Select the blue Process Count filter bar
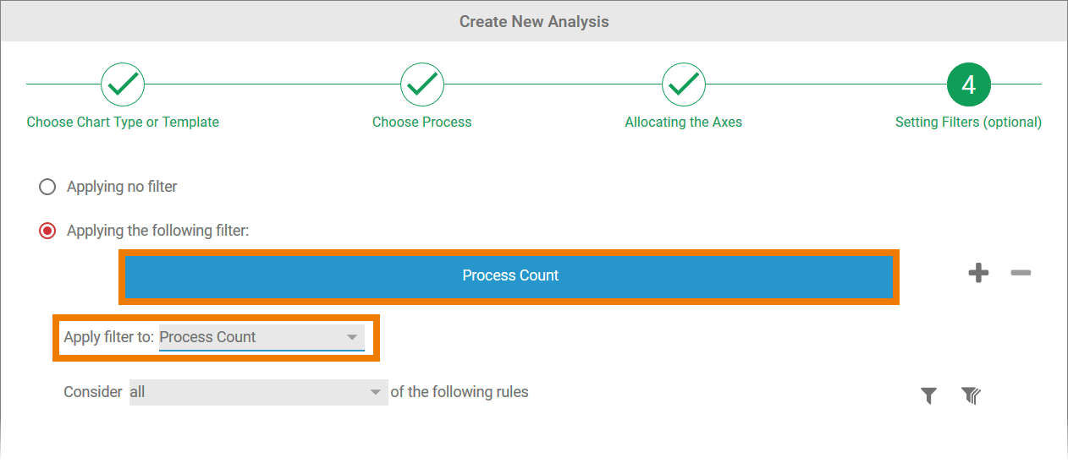 coord(509,276)
